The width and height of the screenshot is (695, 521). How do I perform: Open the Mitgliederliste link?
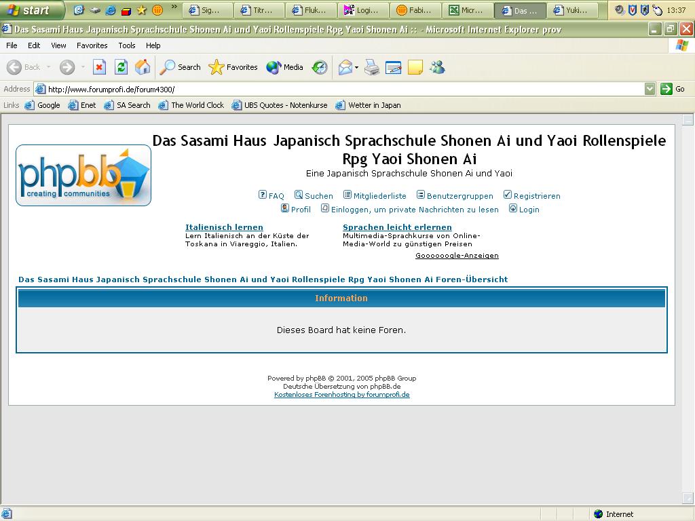coord(379,196)
